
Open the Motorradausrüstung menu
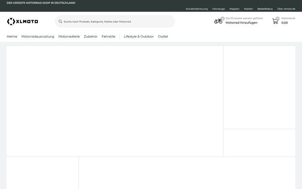pyautogui.click(x=38, y=37)
